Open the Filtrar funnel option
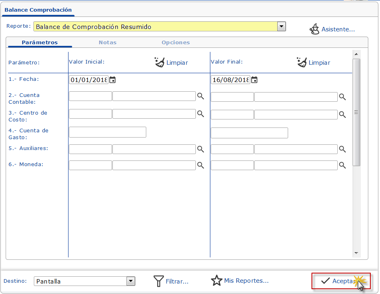380x294 pixels. 159,281
